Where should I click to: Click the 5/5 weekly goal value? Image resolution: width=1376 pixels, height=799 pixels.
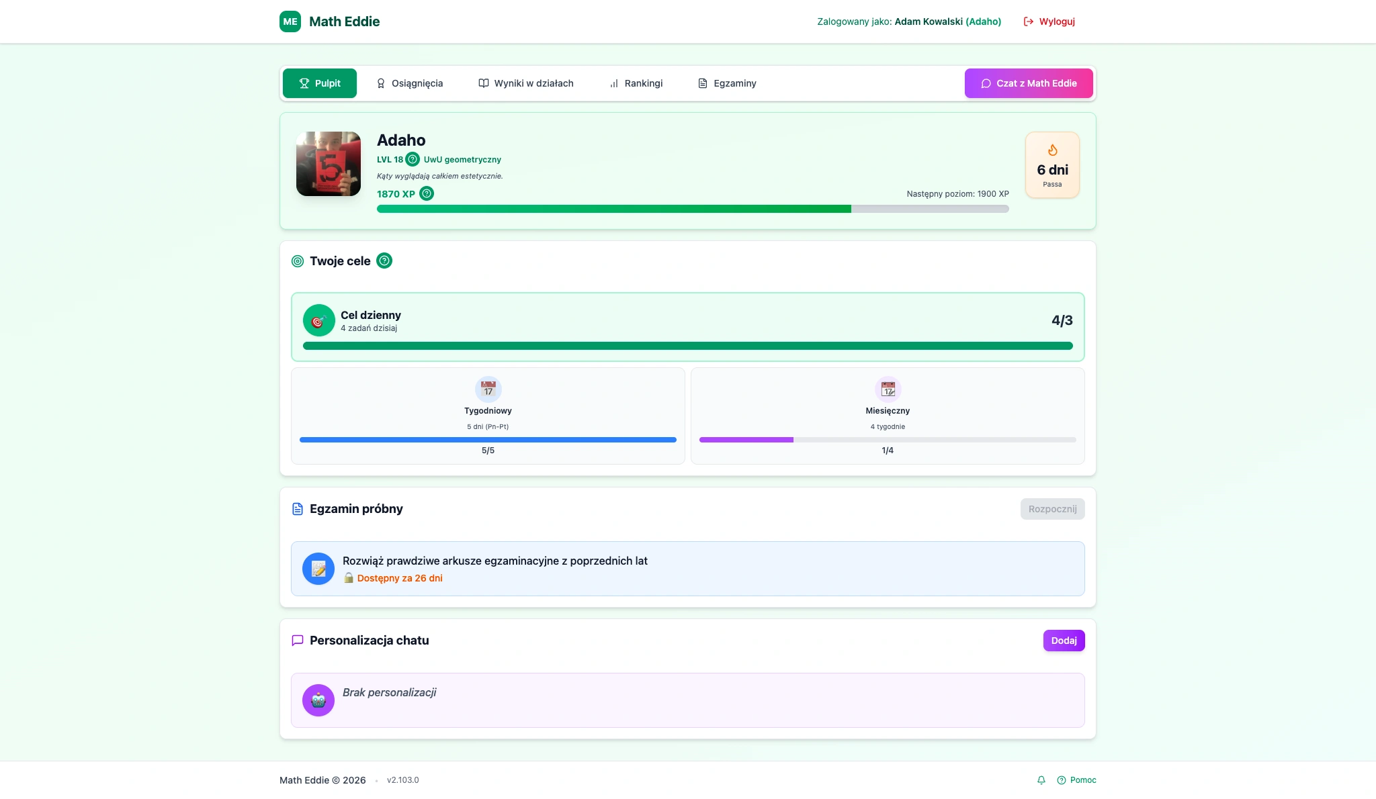(488, 451)
